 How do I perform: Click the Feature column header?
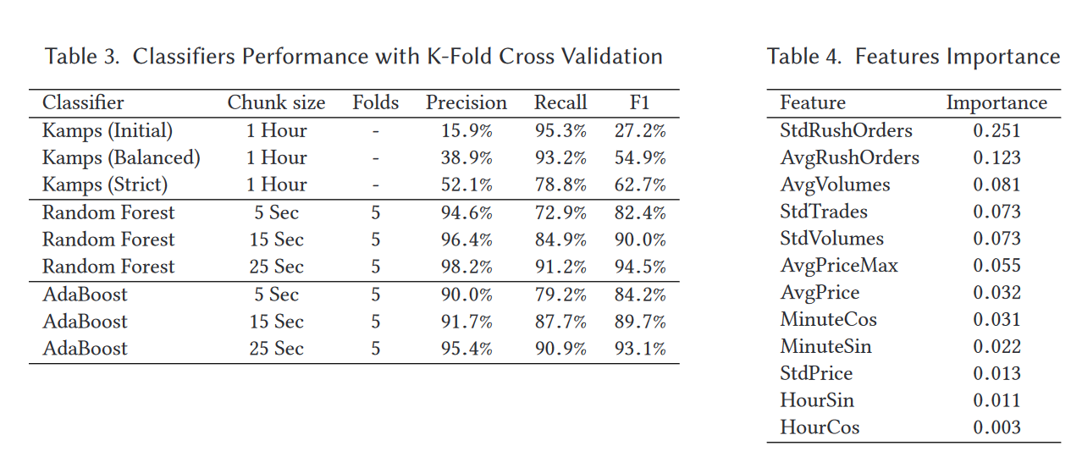tap(812, 103)
